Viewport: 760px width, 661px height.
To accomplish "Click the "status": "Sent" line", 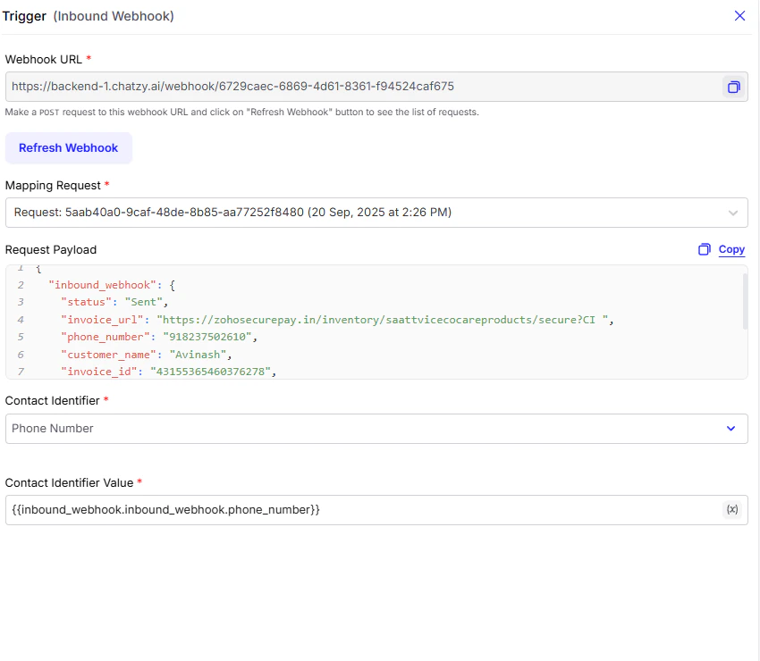I will [114, 302].
